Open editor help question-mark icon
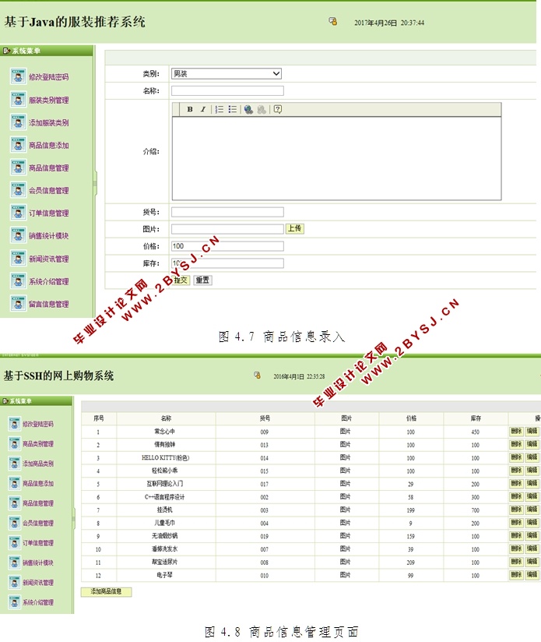Viewport: 541px width, 642px height. click(x=278, y=109)
